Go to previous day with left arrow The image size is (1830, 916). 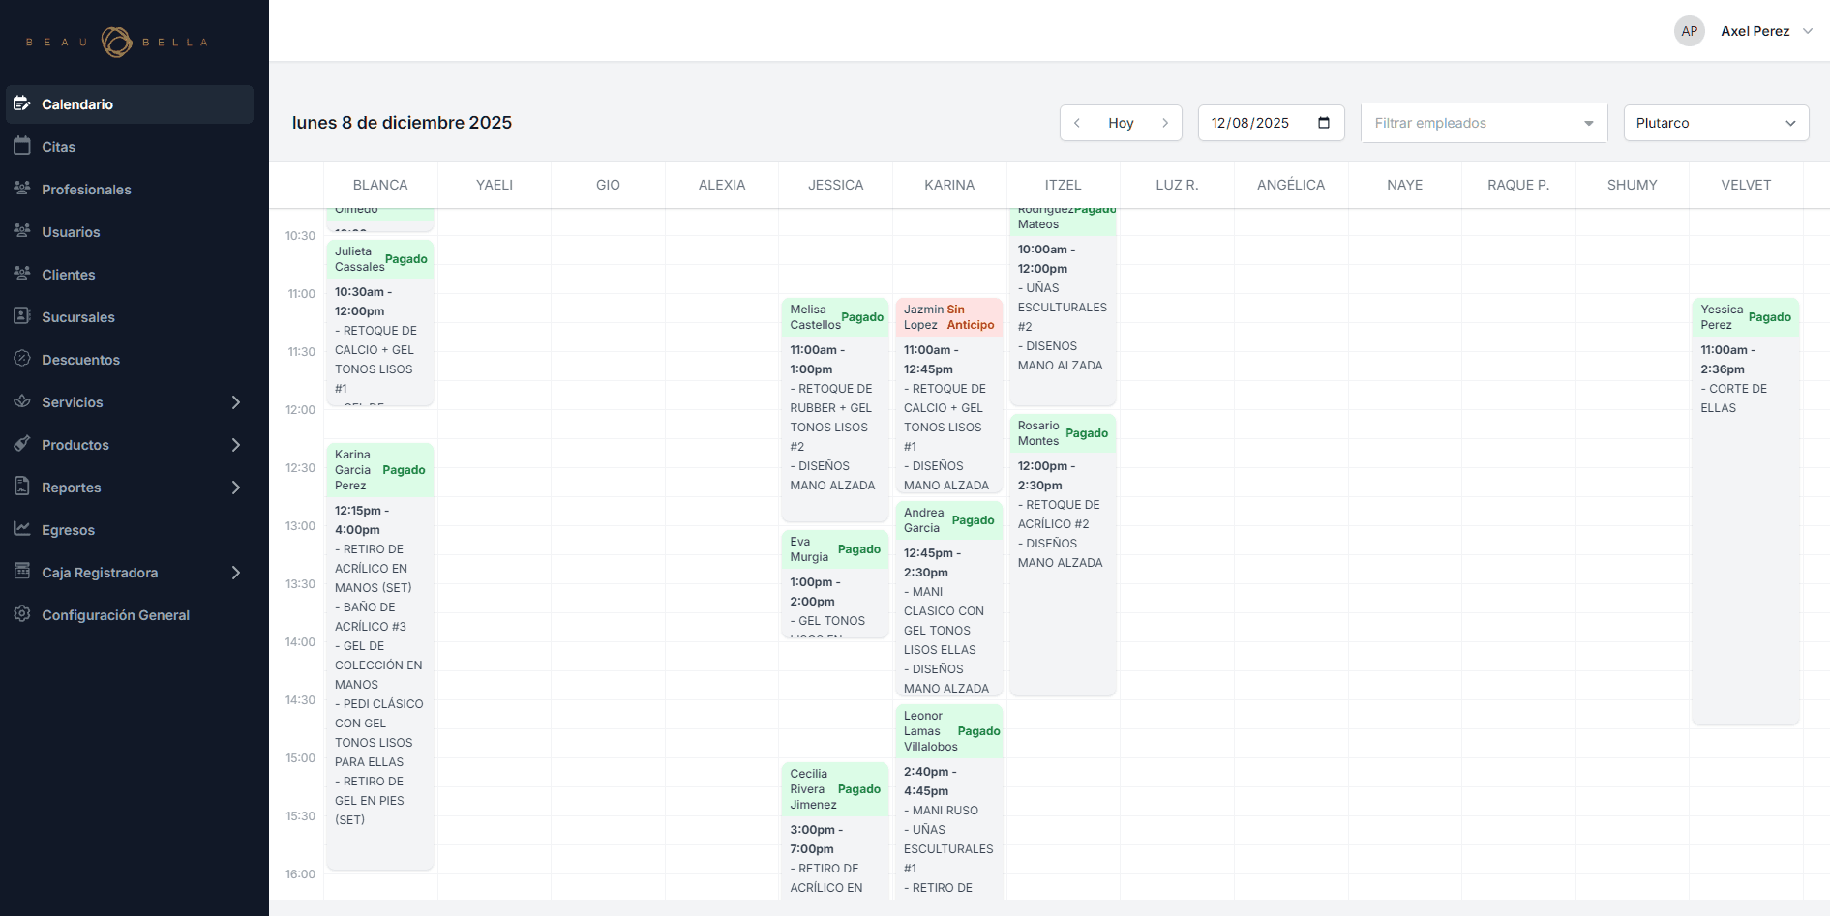1077,123
